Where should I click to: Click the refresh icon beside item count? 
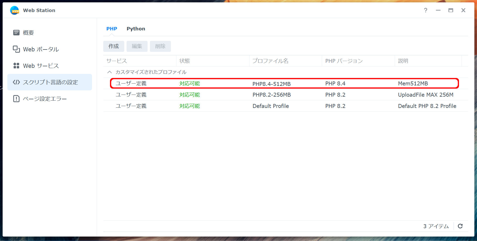[460, 226]
